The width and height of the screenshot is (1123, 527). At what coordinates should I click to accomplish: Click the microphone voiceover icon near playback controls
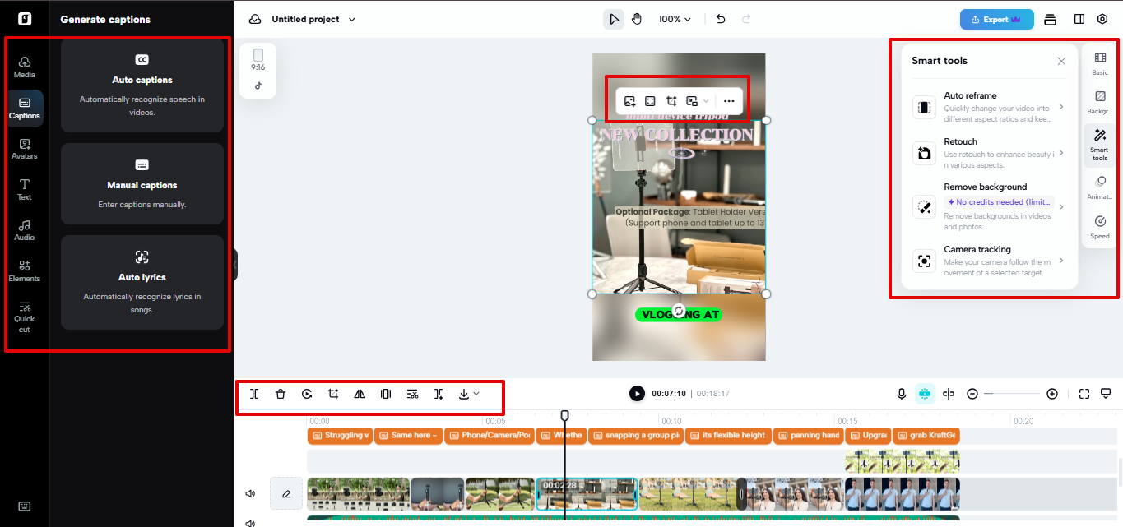[x=901, y=393]
